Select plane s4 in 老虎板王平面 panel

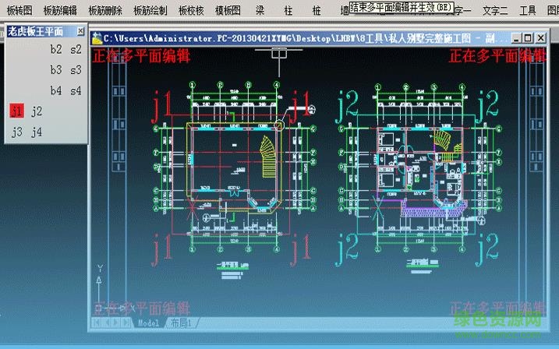pos(76,90)
